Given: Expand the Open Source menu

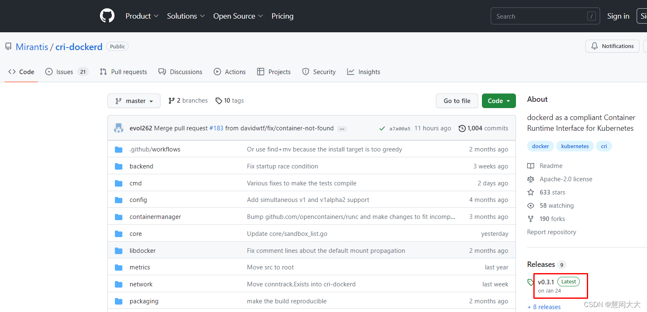Looking at the screenshot, I should point(238,16).
